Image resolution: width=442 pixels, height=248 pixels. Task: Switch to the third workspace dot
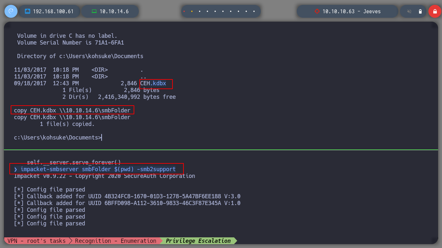(200, 11)
